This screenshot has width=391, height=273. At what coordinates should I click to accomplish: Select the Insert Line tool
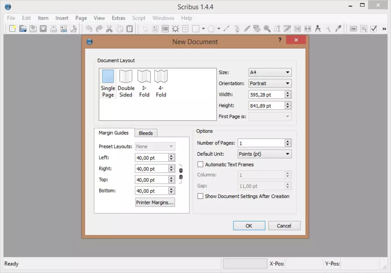pyautogui.click(x=227, y=29)
